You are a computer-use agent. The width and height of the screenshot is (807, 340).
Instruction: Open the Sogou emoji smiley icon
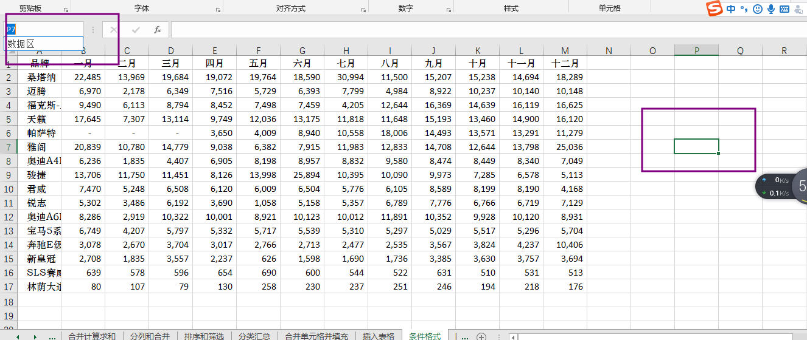(x=758, y=9)
